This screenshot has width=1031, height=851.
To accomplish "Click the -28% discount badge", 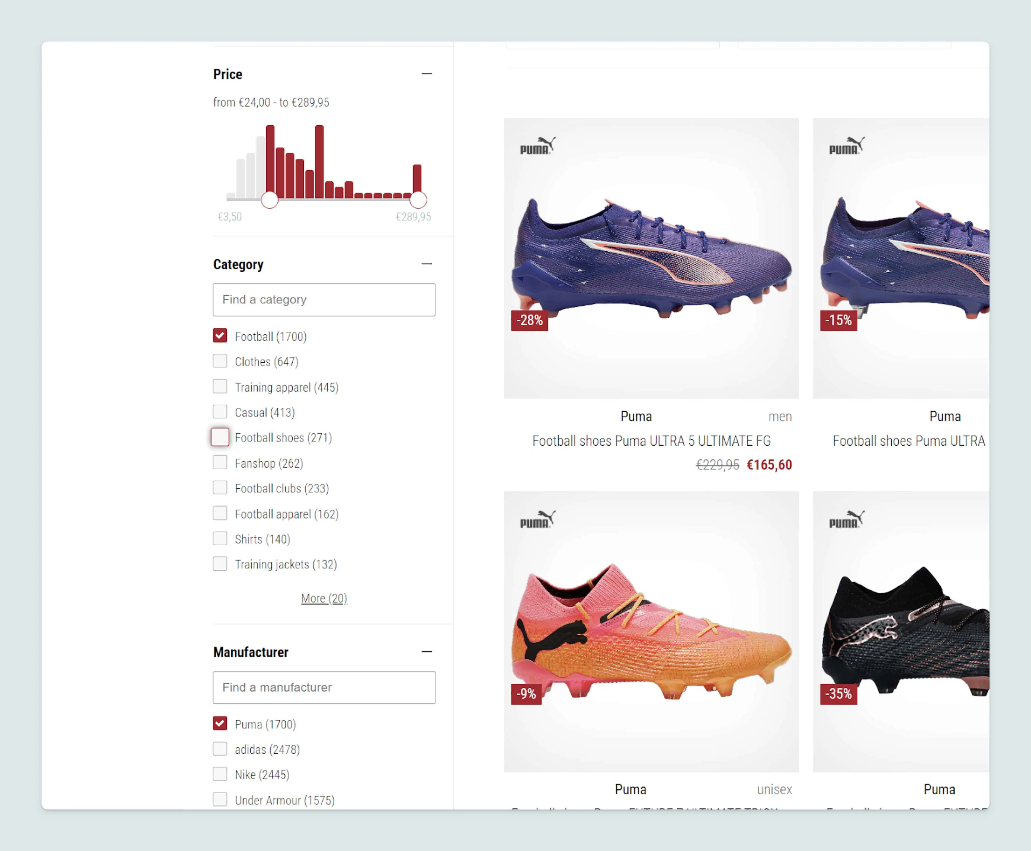I will click(x=529, y=321).
